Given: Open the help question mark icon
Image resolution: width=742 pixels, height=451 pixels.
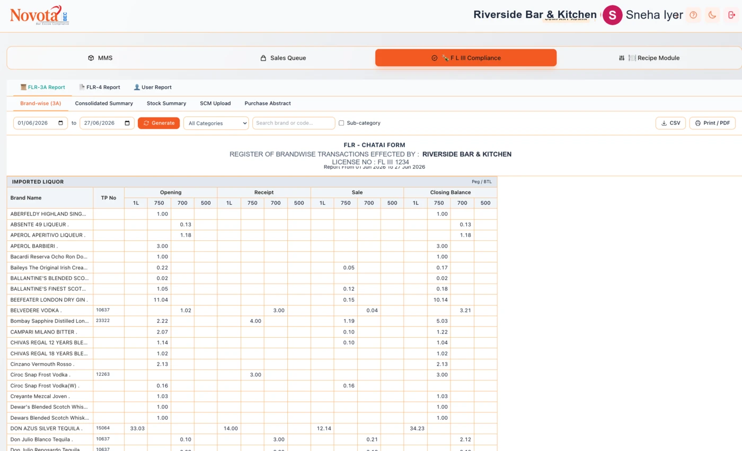Looking at the screenshot, I should [x=693, y=15].
